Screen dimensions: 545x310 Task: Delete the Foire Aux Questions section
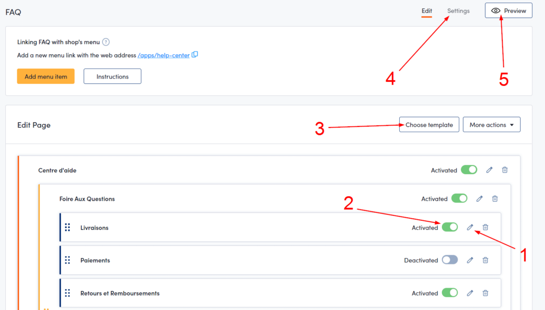pos(495,199)
